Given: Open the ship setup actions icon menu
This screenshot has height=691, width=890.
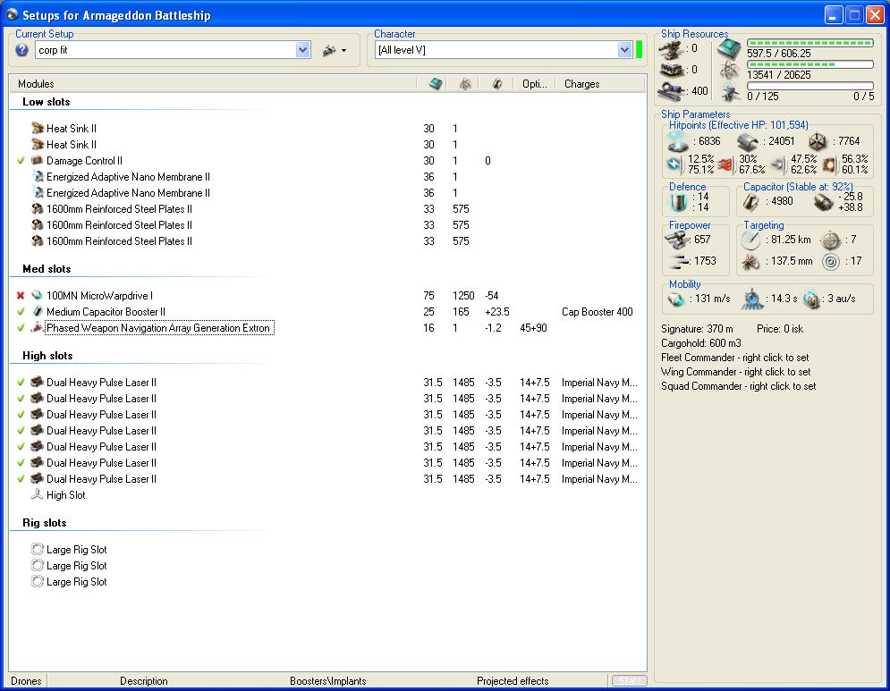Looking at the screenshot, I should 335,50.
